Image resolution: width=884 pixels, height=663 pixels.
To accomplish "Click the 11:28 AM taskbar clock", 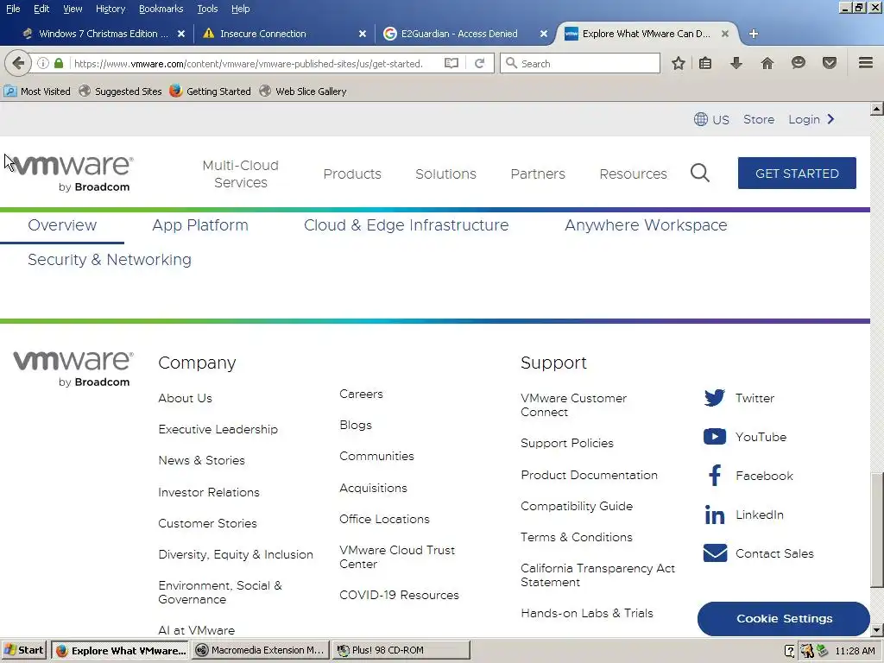I will pyautogui.click(x=855, y=651).
